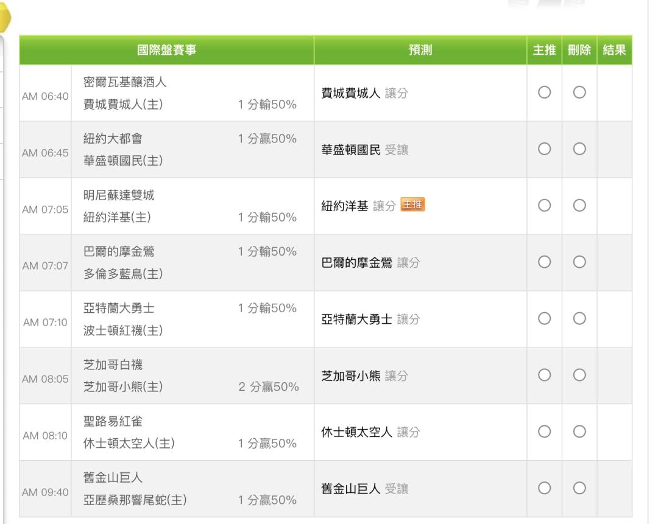Click team name 密爾瓦基釀酒人
The image size is (658, 524).
125,82
